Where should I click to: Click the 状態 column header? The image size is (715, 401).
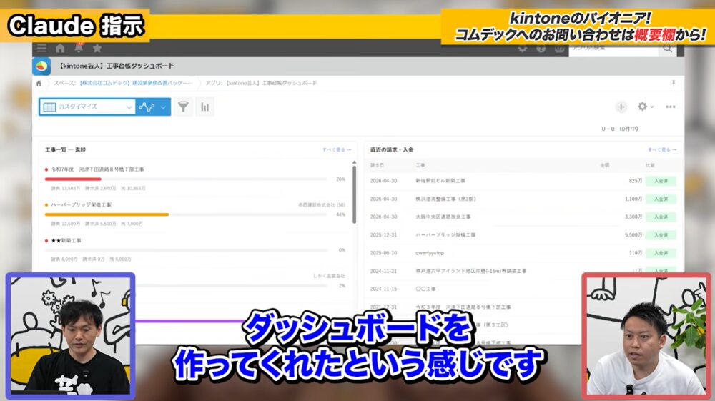click(650, 165)
